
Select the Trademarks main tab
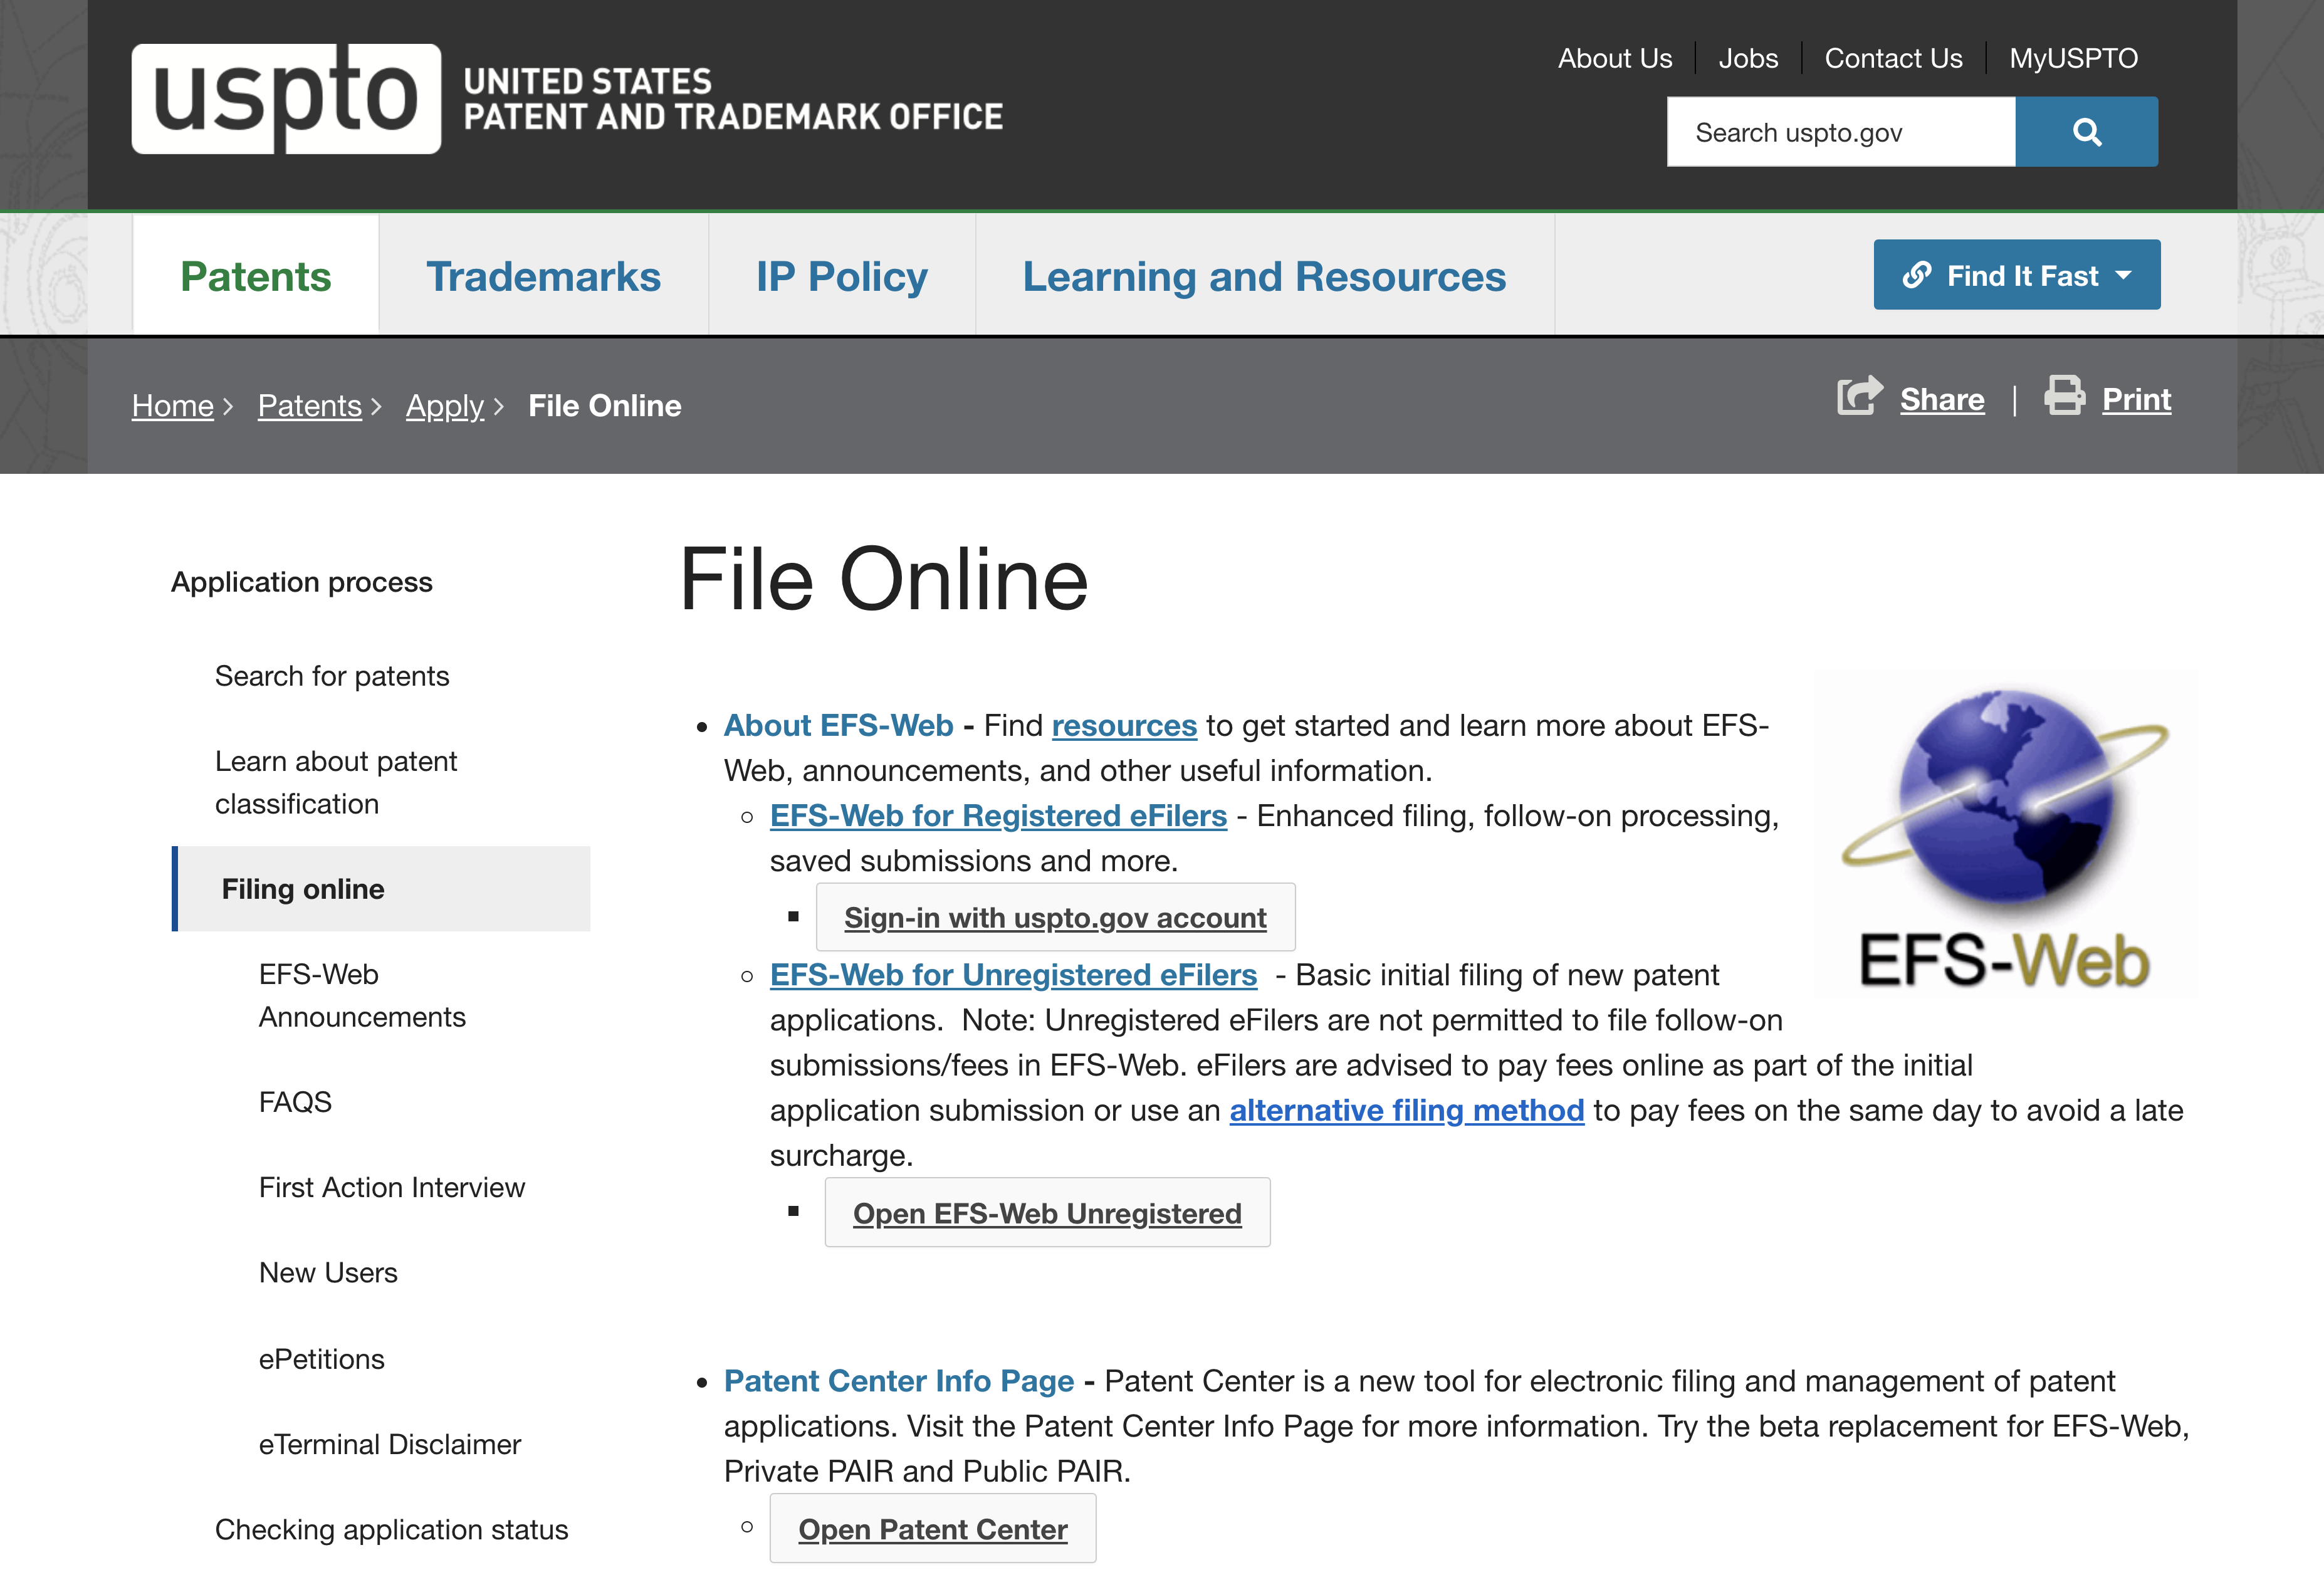[543, 276]
